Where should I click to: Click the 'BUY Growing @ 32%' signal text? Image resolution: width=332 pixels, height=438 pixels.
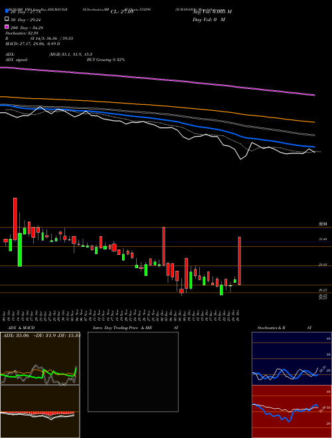click(106, 60)
